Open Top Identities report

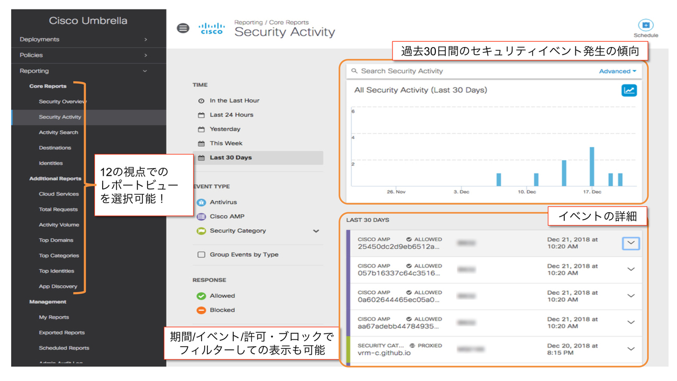click(x=57, y=270)
